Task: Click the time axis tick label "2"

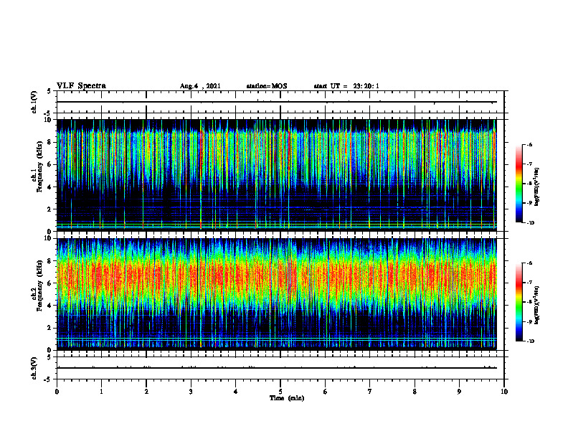Action: [x=146, y=392]
